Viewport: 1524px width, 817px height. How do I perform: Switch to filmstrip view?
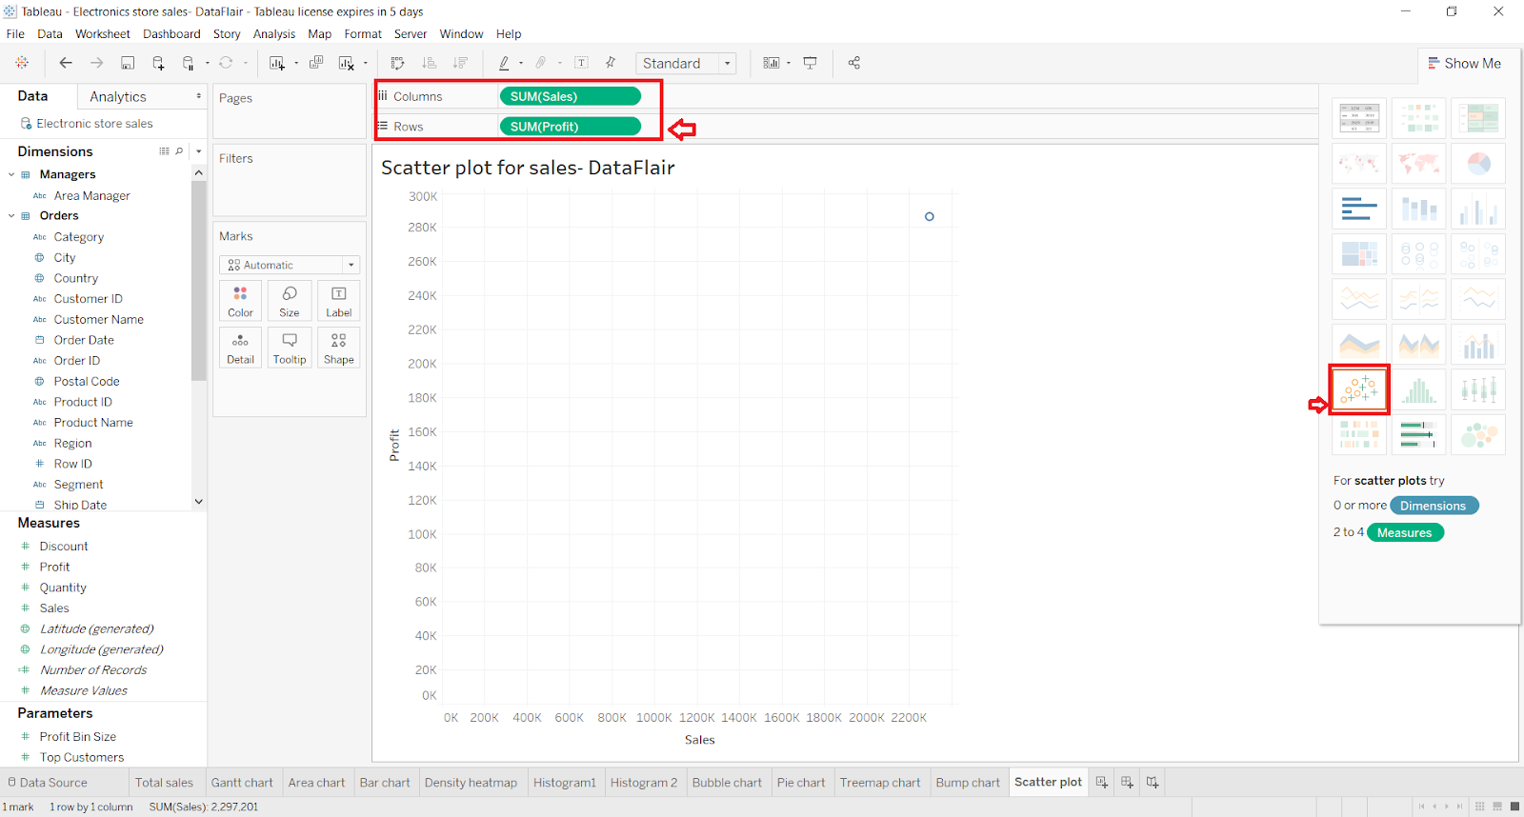pyautogui.click(x=1497, y=807)
